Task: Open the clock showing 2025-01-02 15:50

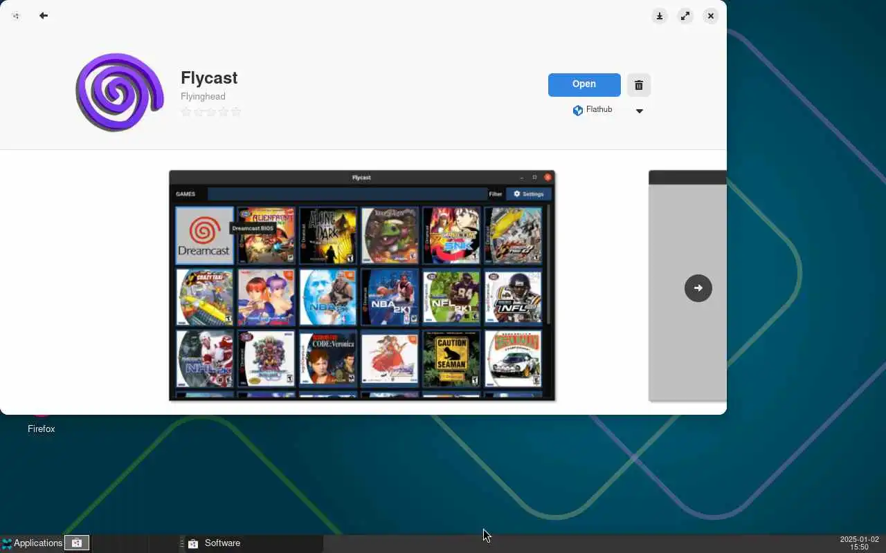Action: coord(859,543)
